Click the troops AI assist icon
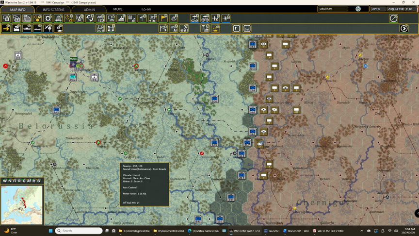This screenshot has height=236, width=419. point(174,28)
